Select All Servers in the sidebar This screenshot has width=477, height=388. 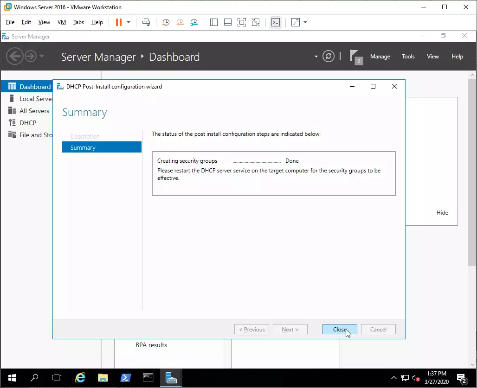coord(27,111)
